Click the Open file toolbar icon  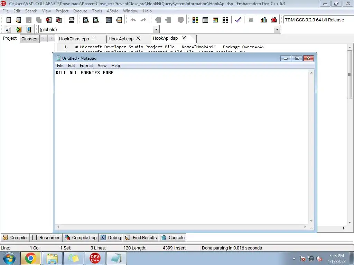[19, 20]
